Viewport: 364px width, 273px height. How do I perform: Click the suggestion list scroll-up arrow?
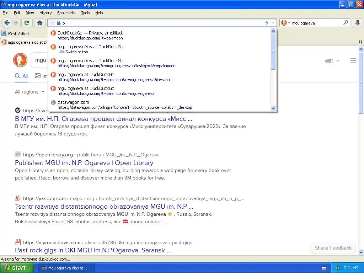pos(273,31)
